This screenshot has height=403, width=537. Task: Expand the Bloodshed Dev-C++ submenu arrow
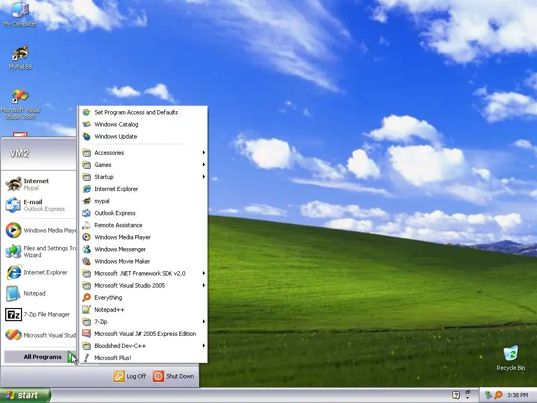[x=204, y=346]
